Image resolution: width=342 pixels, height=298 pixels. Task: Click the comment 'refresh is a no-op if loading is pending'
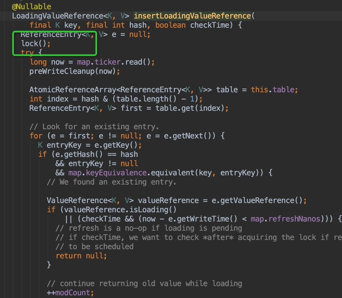click(x=149, y=228)
